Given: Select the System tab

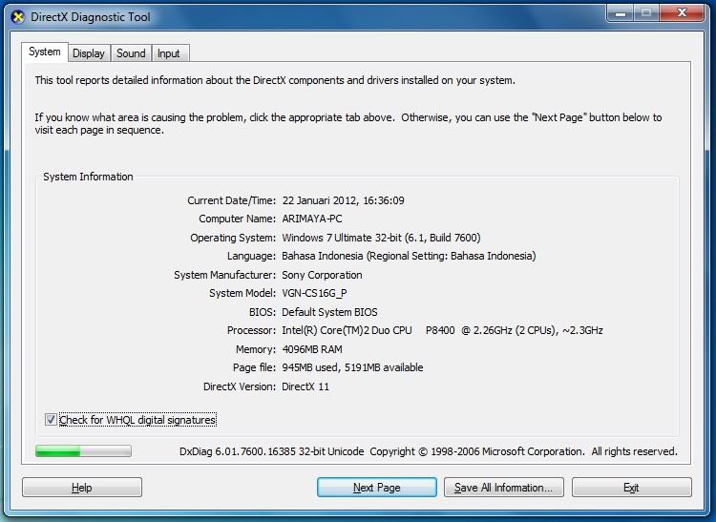Looking at the screenshot, I should (x=44, y=52).
